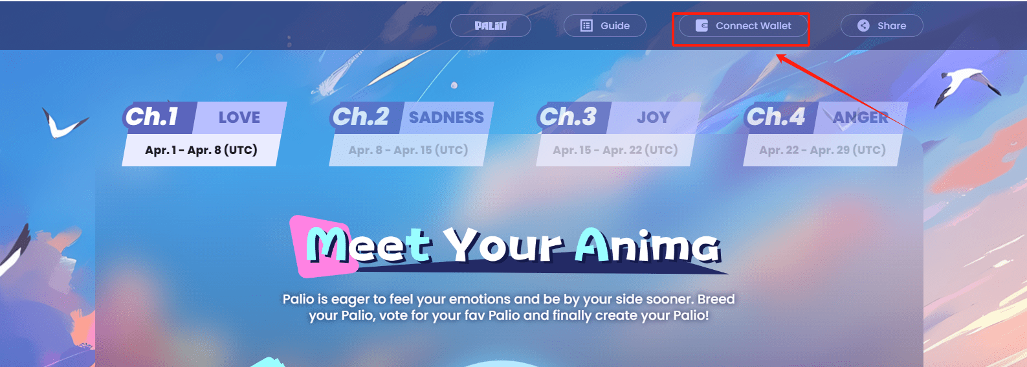Click the share icon in Share button

coord(863,26)
